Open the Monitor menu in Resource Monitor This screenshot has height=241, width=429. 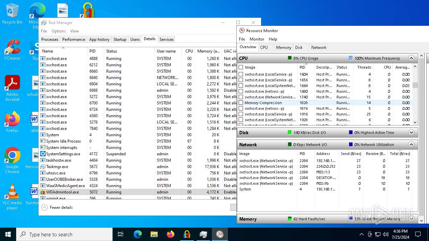pyautogui.click(x=257, y=39)
